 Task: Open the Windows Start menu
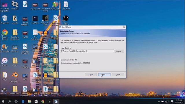[3, 101]
